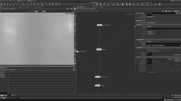Select the Spray Paint shelf tool

click(x=35, y=4)
